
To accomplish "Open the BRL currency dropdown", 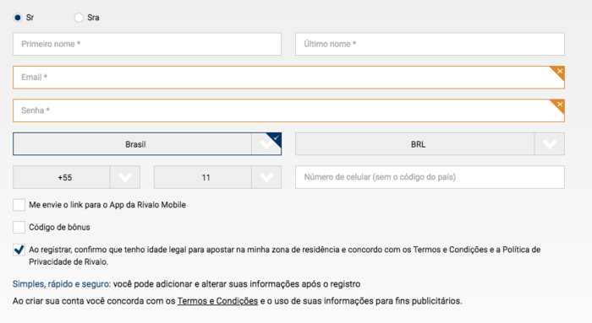I will pos(430,144).
